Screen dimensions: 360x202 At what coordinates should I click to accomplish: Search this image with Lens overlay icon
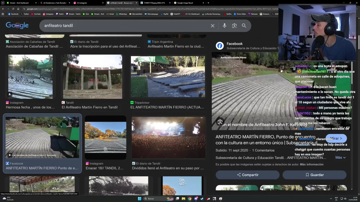220,122
